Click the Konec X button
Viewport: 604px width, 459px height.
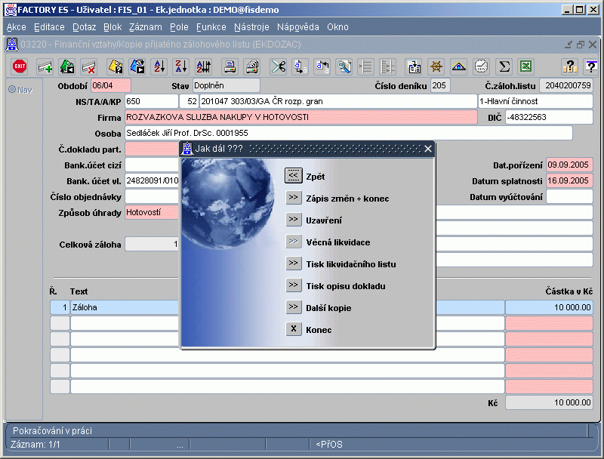[294, 329]
